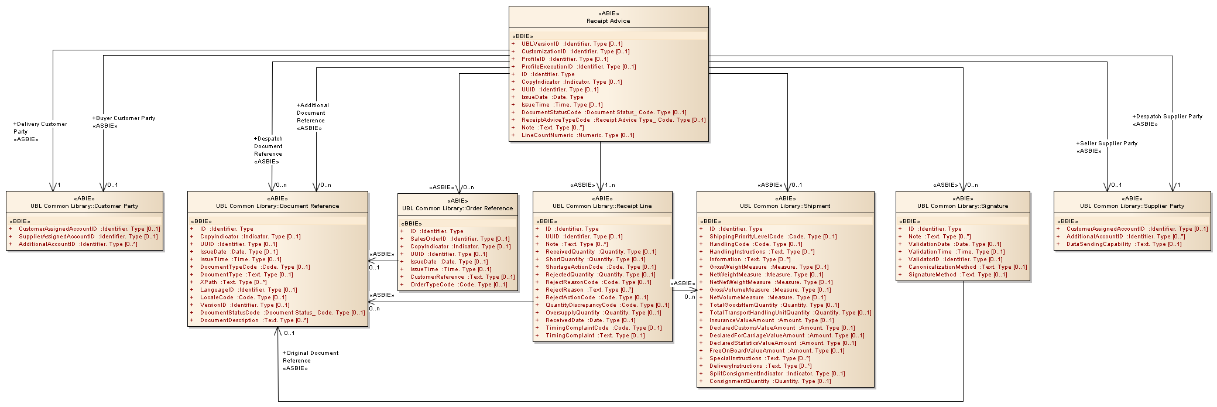Select the Document Reference class box title
Image resolution: width=1217 pixels, height=407 pixels.
coord(277,206)
